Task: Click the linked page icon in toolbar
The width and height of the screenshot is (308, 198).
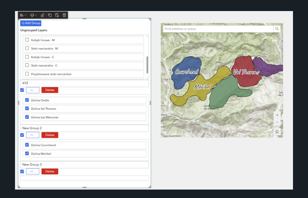Action: (x=57, y=15)
